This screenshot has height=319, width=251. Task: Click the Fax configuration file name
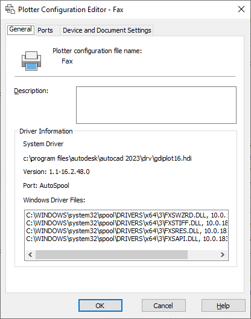tap(67, 61)
